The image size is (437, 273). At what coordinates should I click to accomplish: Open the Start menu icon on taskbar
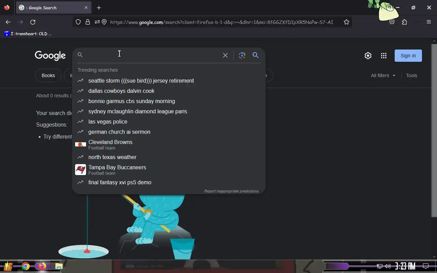8,266
